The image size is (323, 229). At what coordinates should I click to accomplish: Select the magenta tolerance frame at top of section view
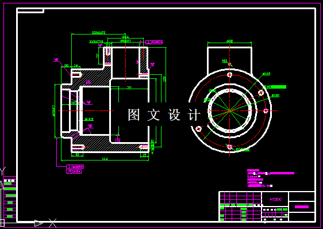click(x=154, y=42)
